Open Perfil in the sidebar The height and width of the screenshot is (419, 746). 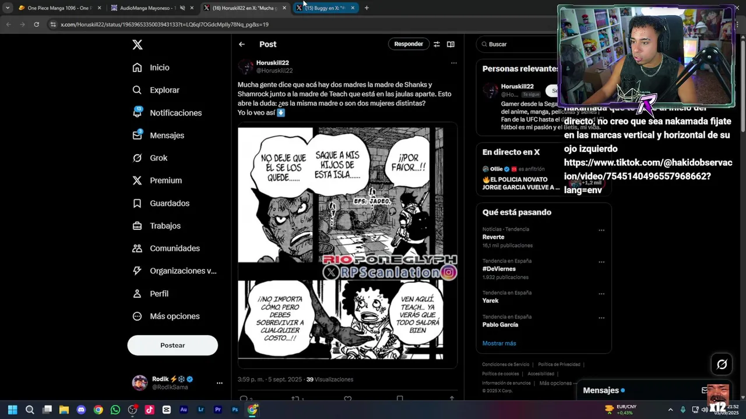[x=150, y=294]
